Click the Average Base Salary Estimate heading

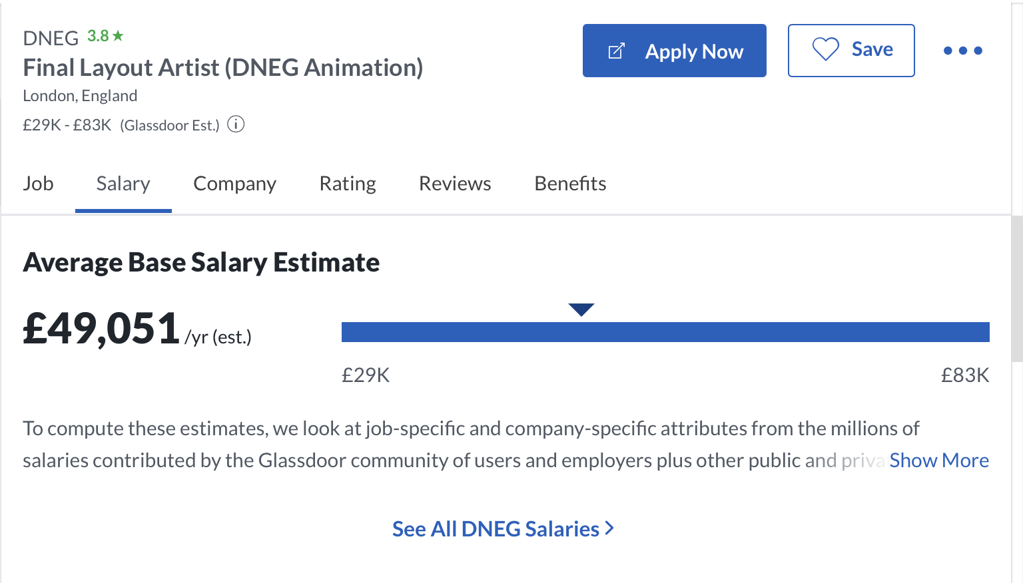(201, 263)
